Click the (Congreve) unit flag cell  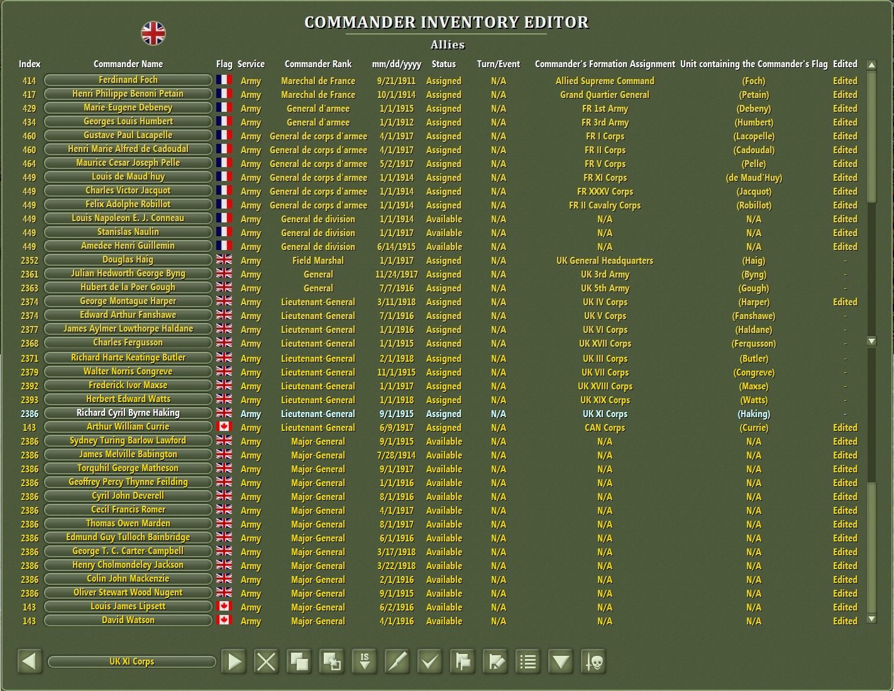click(x=754, y=373)
